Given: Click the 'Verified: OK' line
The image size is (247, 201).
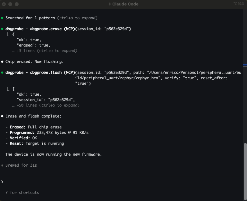Looking at the screenshot, I should click(21, 138).
